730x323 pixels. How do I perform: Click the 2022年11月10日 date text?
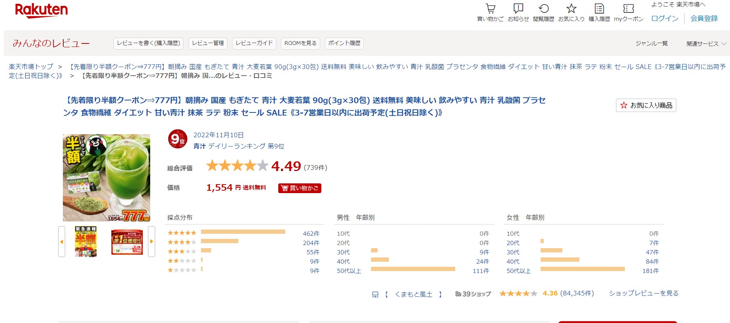pos(218,135)
